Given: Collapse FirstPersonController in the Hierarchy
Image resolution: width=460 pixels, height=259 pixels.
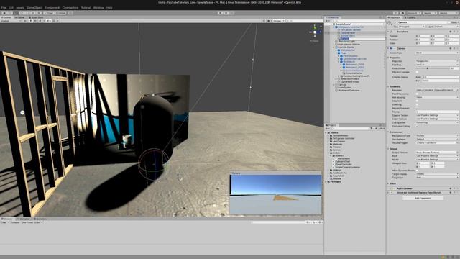Looking at the screenshot, I should [x=333, y=27].
